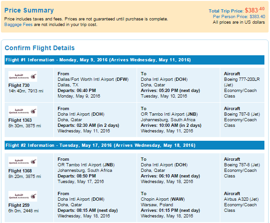
Task: Click the Qatar Airways logo for Flight 1368
Action: click(x=23, y=162)
